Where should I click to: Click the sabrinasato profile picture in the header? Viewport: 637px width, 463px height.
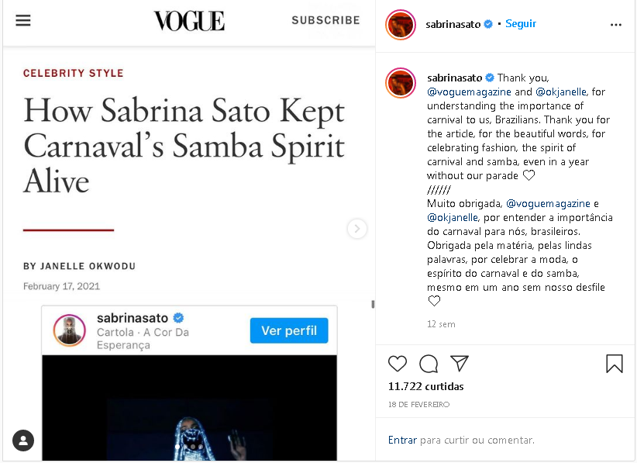point(401,25)
